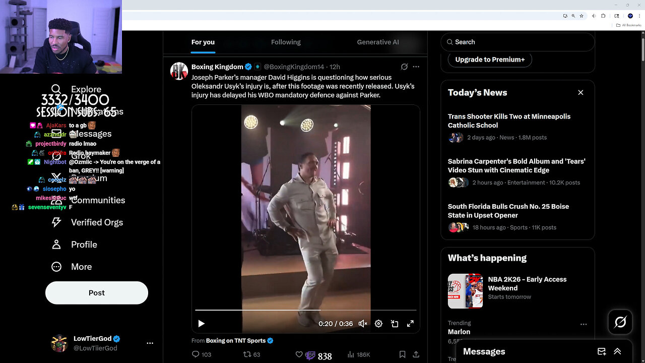Open video playback settings gear
Viewport: 645px width, 363px height.
[x=378, y=324]
